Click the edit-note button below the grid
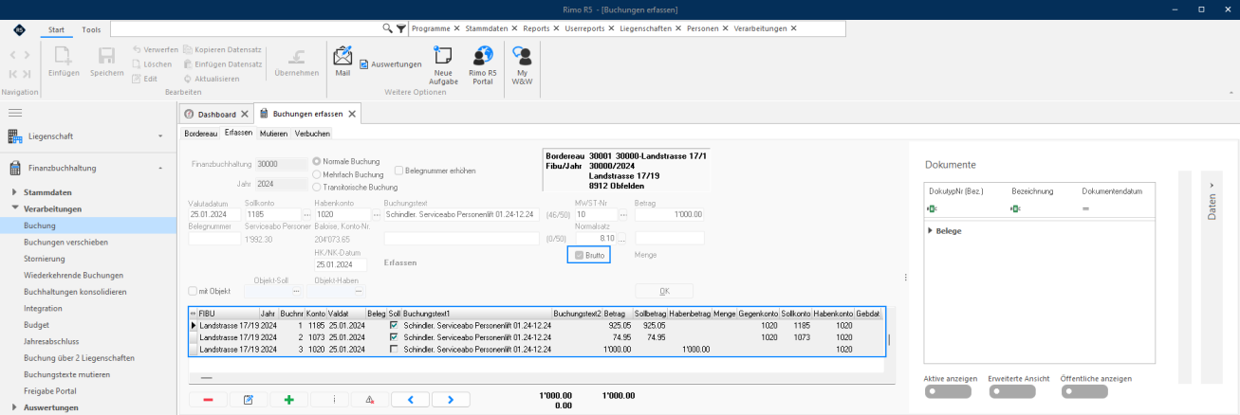 [x=249, y=400]
